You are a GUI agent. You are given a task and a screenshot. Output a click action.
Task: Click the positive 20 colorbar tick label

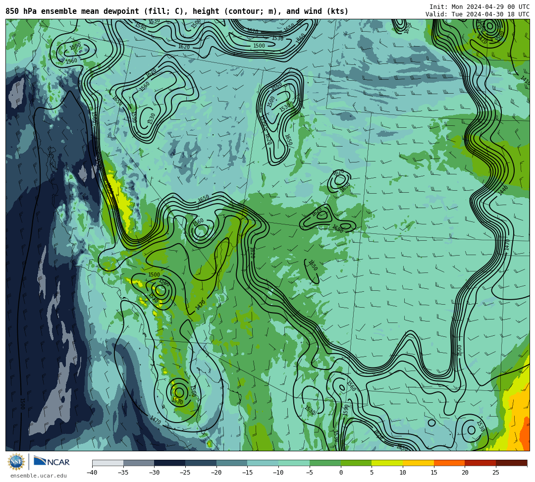(465, 473)
